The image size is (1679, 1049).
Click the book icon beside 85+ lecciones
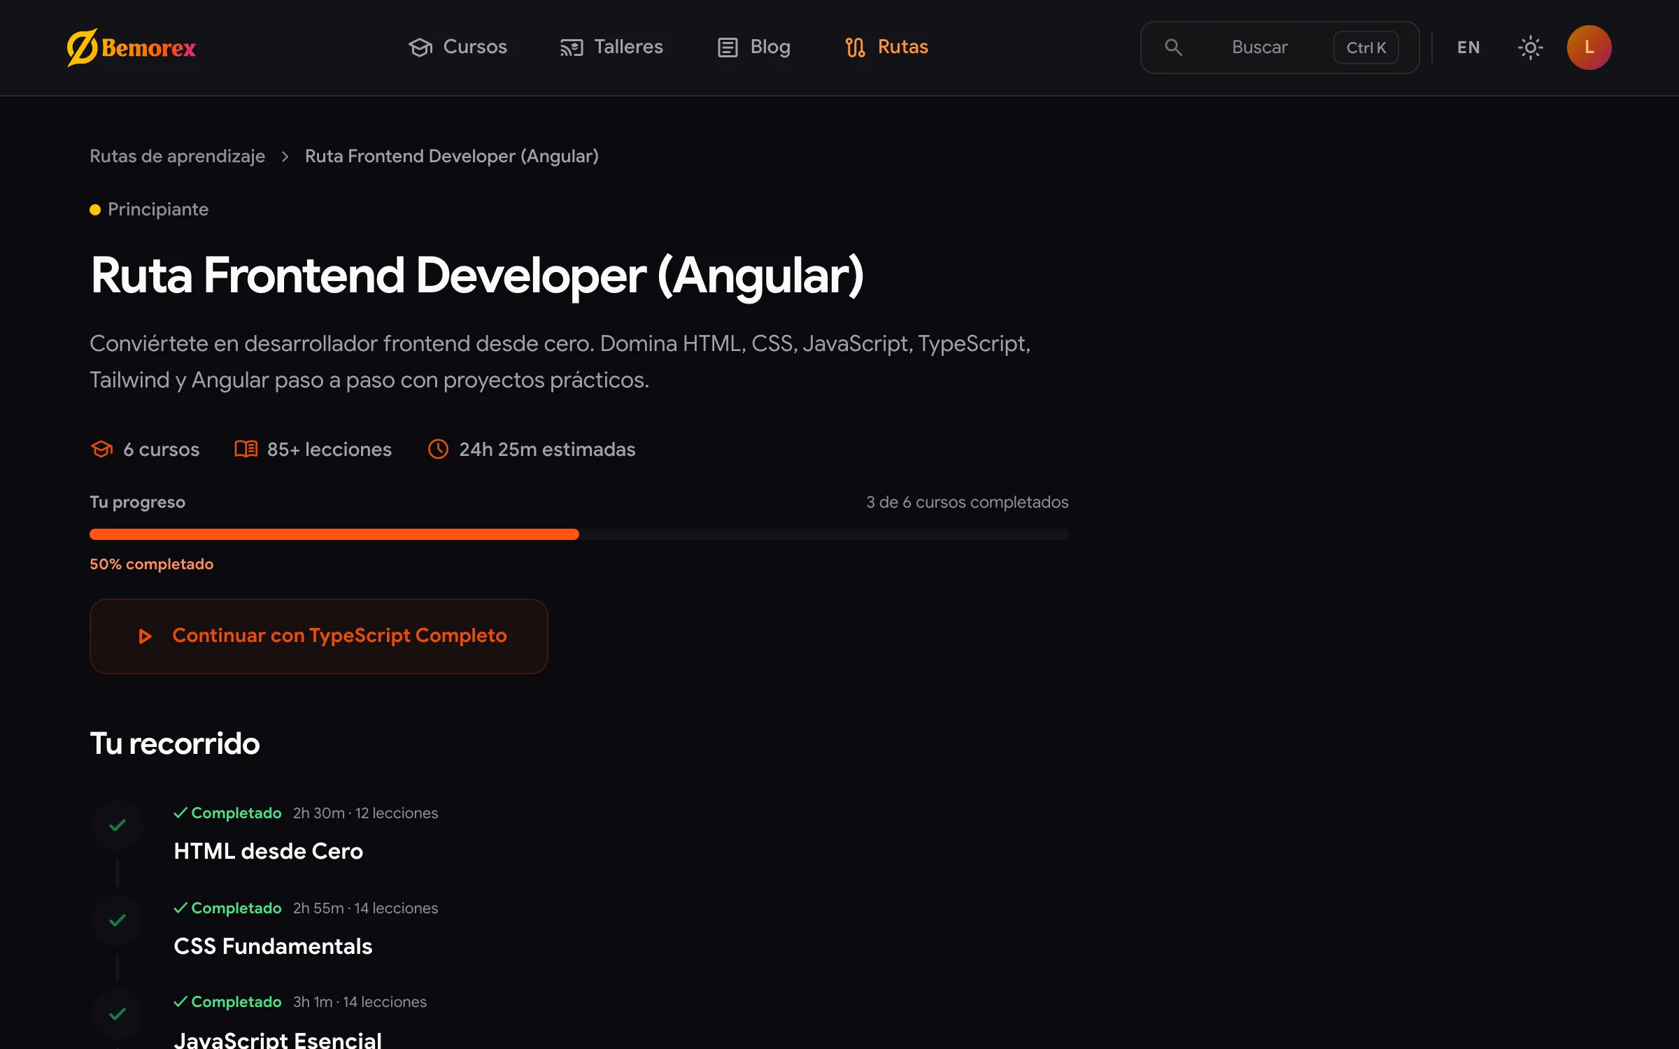point(246,449)
